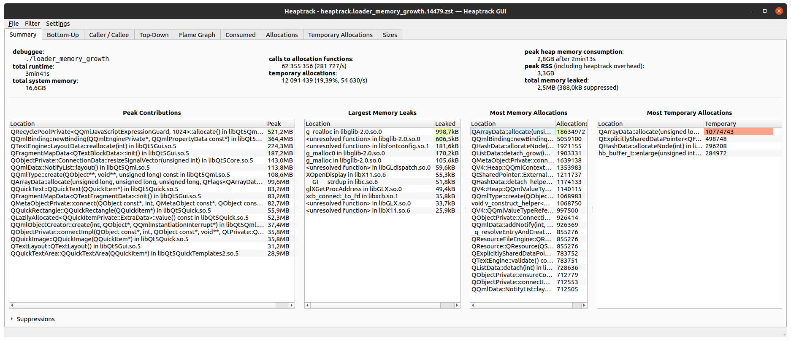Viewport: 791px width, 341px height.
Task: Maximize the Heaptrack GUI window
Action: [x=765, y=11]
